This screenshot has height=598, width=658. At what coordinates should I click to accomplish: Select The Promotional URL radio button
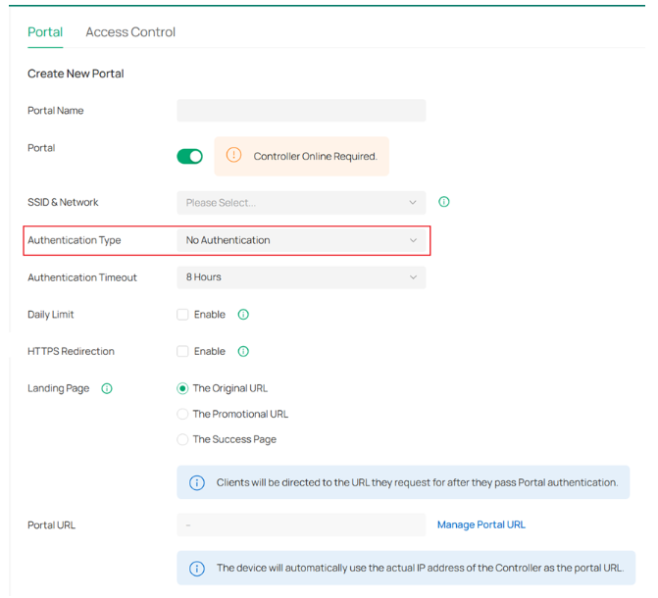(182, 415)
